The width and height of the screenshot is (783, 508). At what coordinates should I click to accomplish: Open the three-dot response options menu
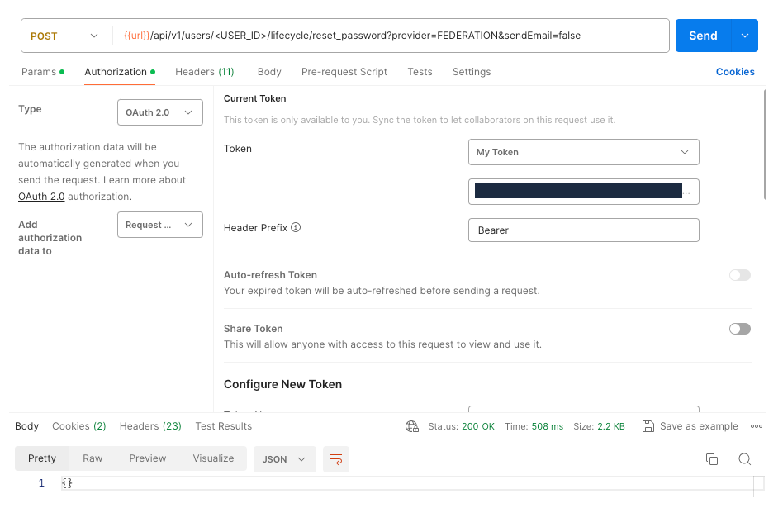(756, 426)
